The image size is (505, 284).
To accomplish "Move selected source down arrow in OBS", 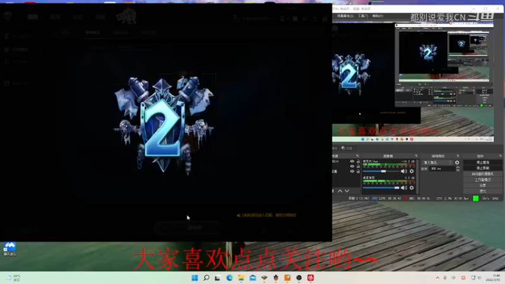I will pos(347,191).
